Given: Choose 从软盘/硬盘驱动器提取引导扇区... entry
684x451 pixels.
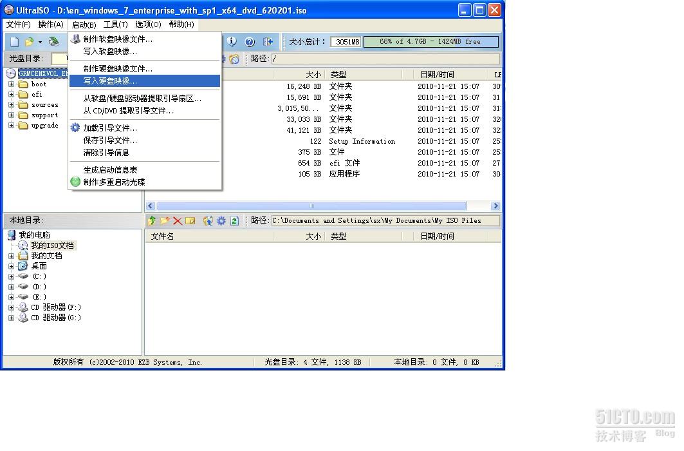Looking at the screenshot, I should pos(145,99).
